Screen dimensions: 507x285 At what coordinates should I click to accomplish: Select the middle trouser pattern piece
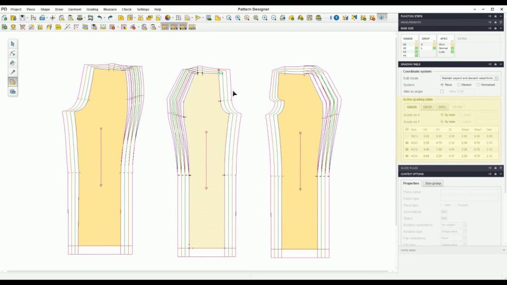click(206, 161)
